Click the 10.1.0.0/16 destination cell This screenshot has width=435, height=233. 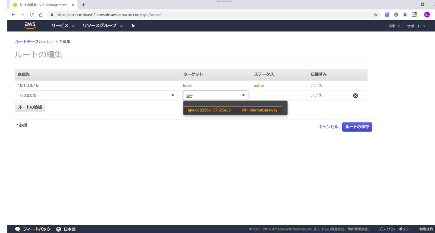(x=28, y=85)
